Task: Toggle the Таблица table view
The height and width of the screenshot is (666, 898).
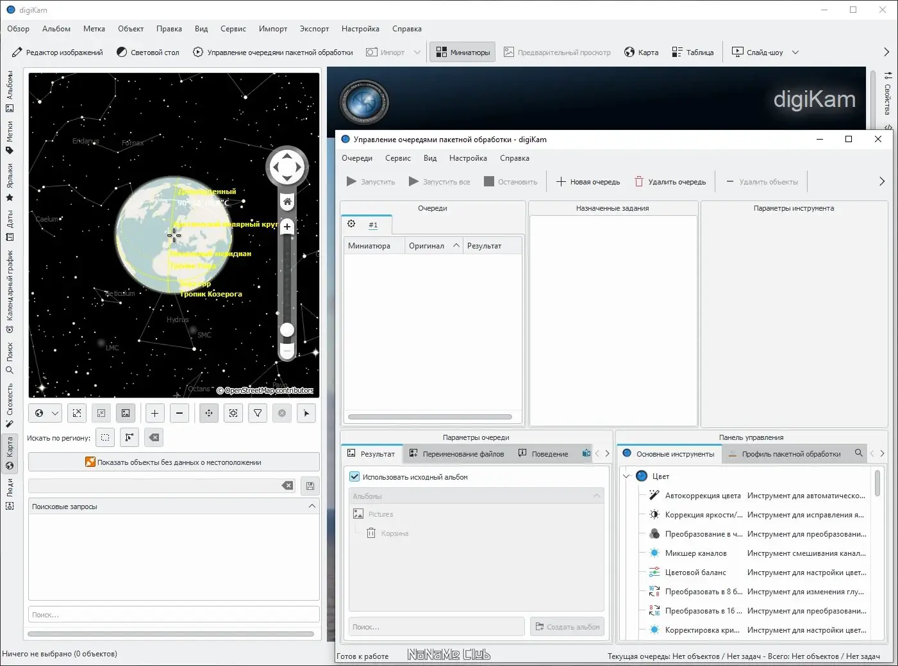Action: [692, 53]
